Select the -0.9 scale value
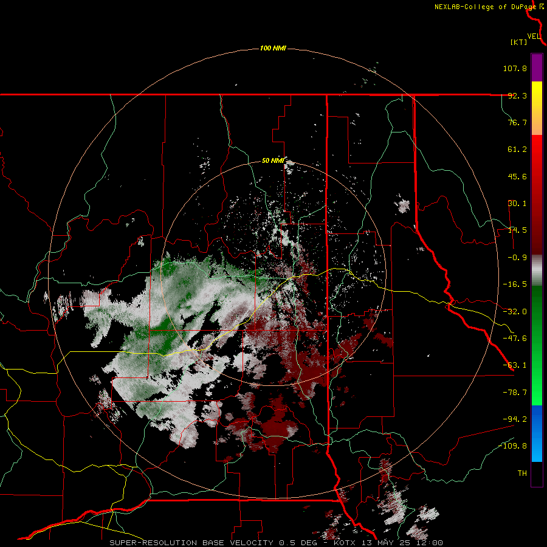The width and height of the screenshot is (547, 547). click(x=517, y=258)
